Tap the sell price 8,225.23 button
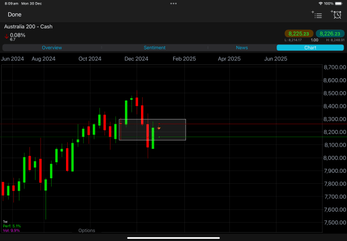 coord(299,34)
